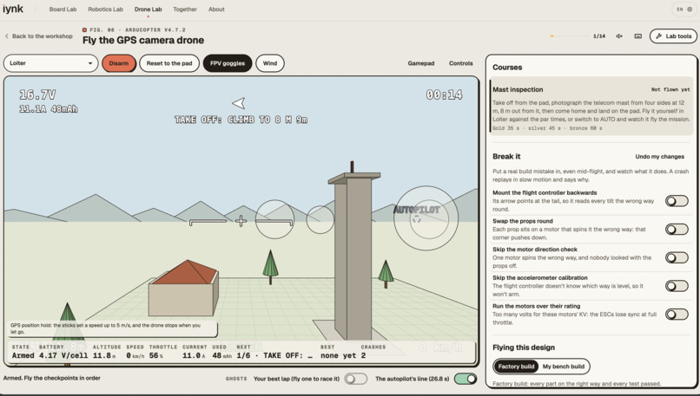
Task: Go to the Together page
Action: (185, 9)
